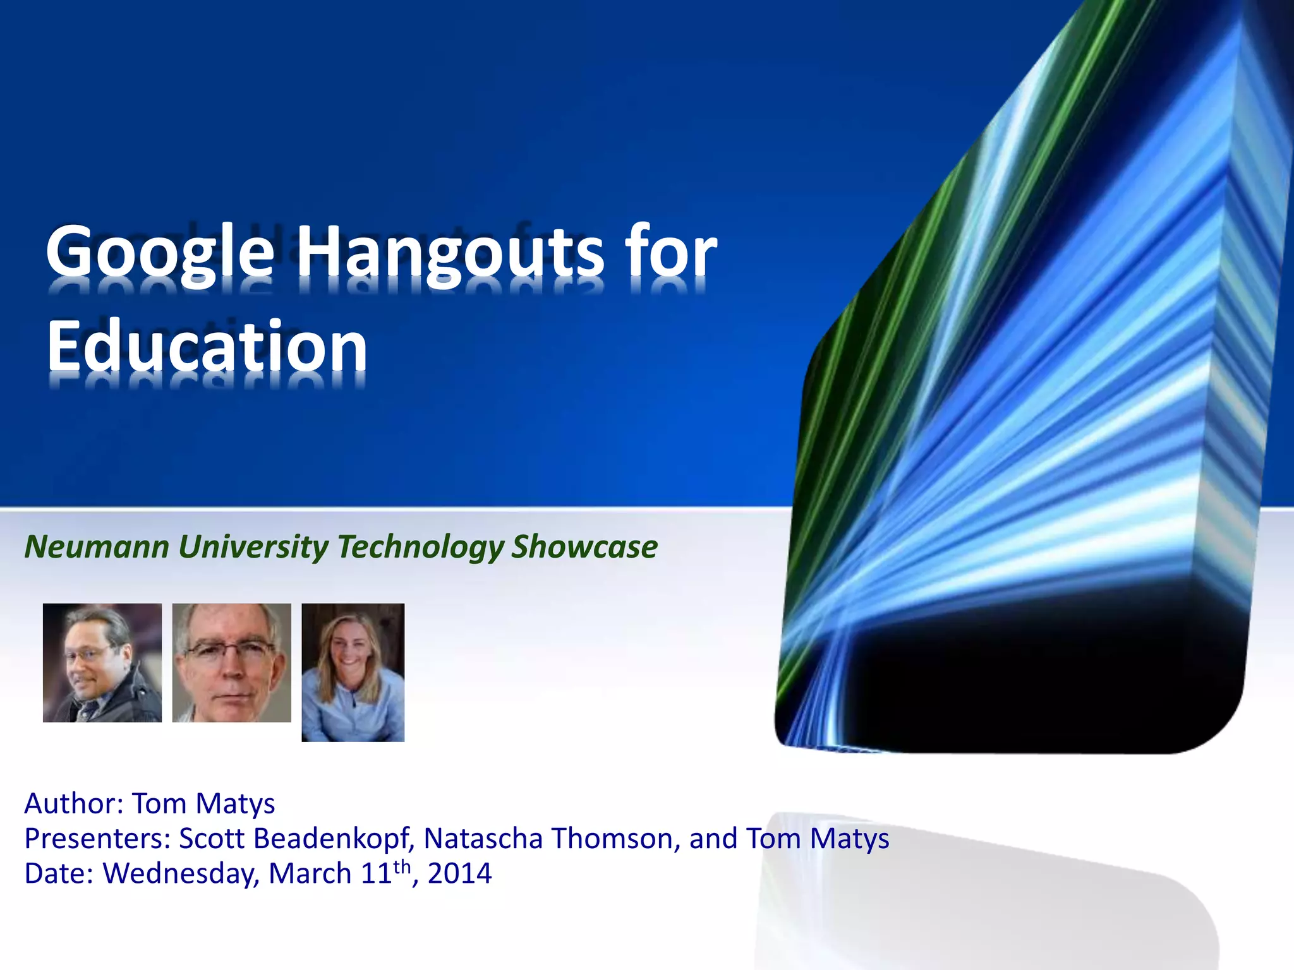This screenshot has height=970, width=1294.
Task: Click the word 'Presenters:' label
Action: pyautogui.click(x=98, y=839)
